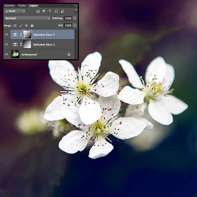Click the Vul label
The height and width of the screenshot is (197, 197).
(x=60, y=25)
